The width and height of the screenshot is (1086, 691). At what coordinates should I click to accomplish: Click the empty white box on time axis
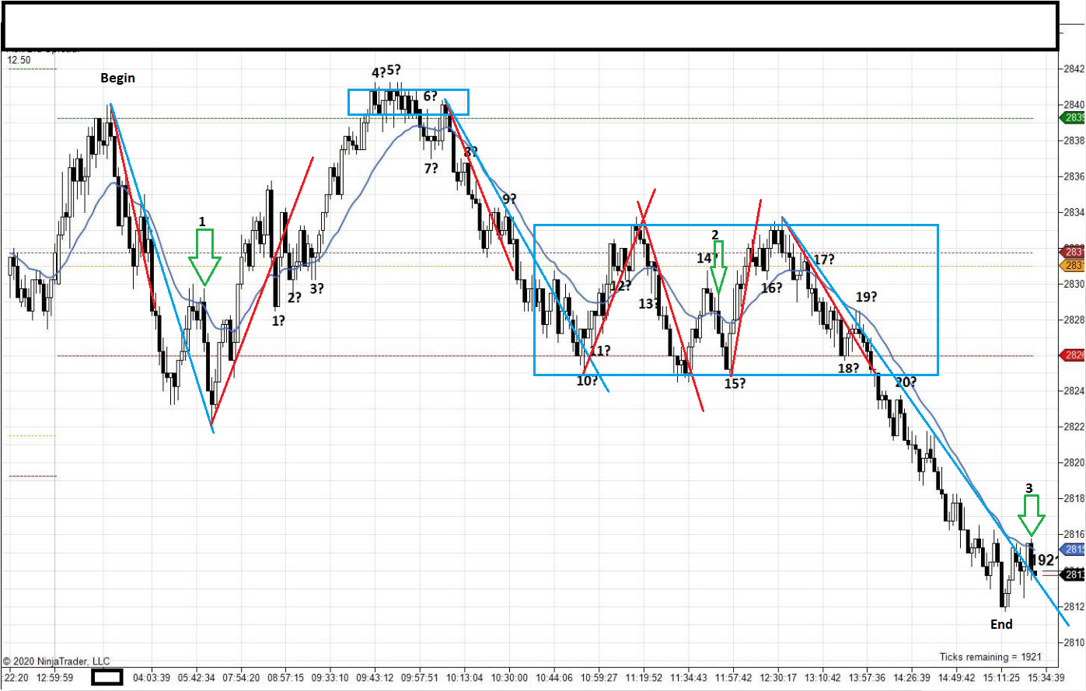point(107,678)
